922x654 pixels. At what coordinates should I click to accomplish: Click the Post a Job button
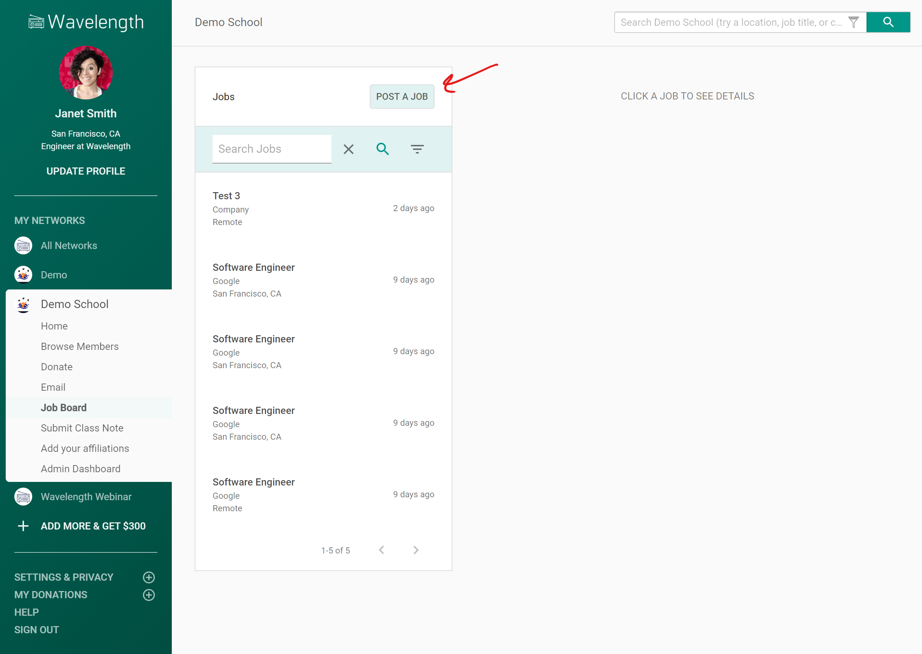402,97
